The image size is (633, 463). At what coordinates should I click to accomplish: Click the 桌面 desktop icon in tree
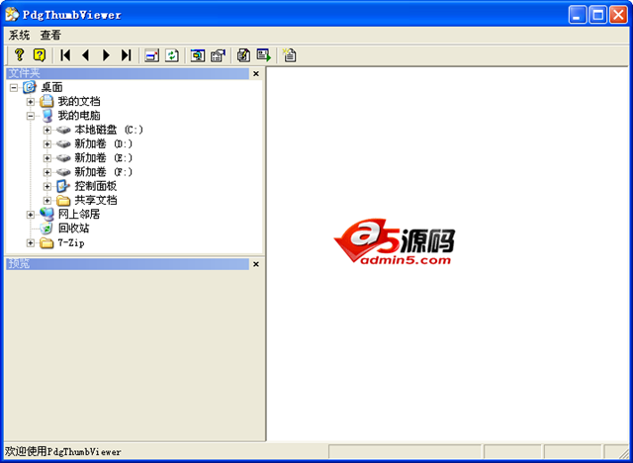click(30, 87)
